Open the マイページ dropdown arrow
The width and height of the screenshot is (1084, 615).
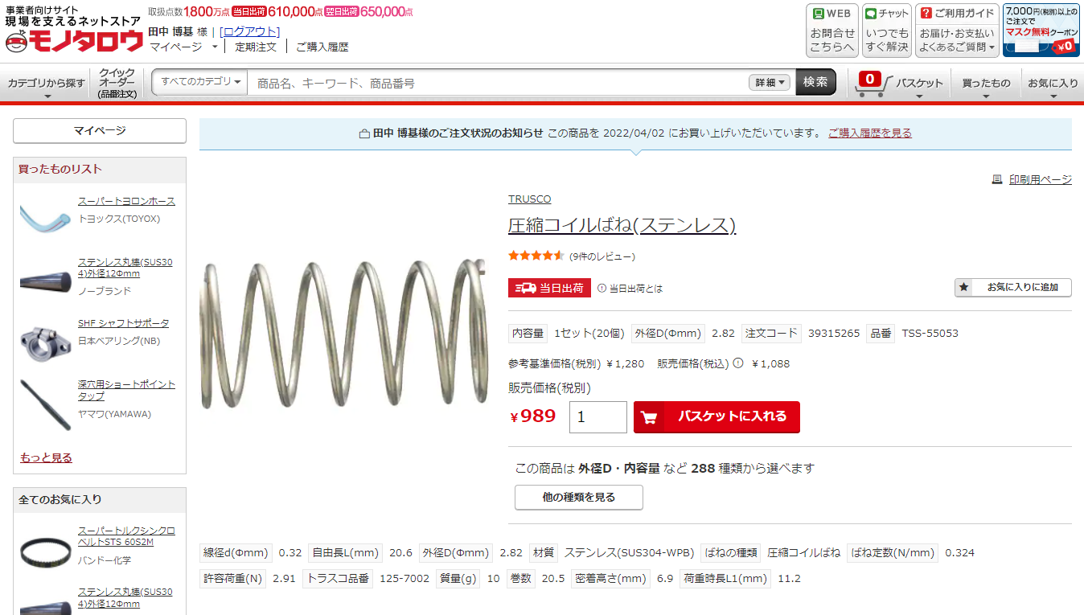pos(215,47)
